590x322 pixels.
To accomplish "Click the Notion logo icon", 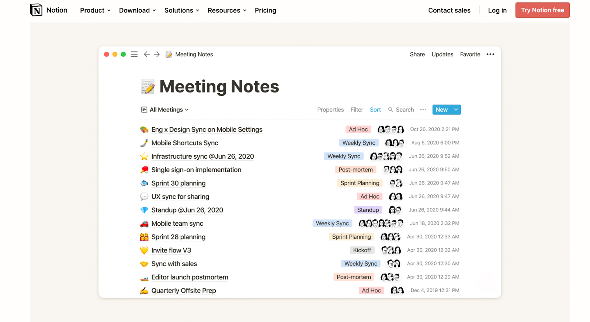I will [x=36, y=10].
